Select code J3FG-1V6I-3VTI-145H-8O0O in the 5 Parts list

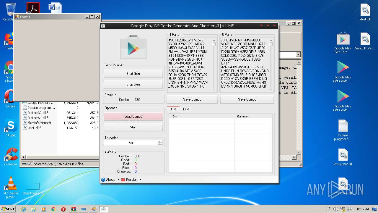click(241, 40)
